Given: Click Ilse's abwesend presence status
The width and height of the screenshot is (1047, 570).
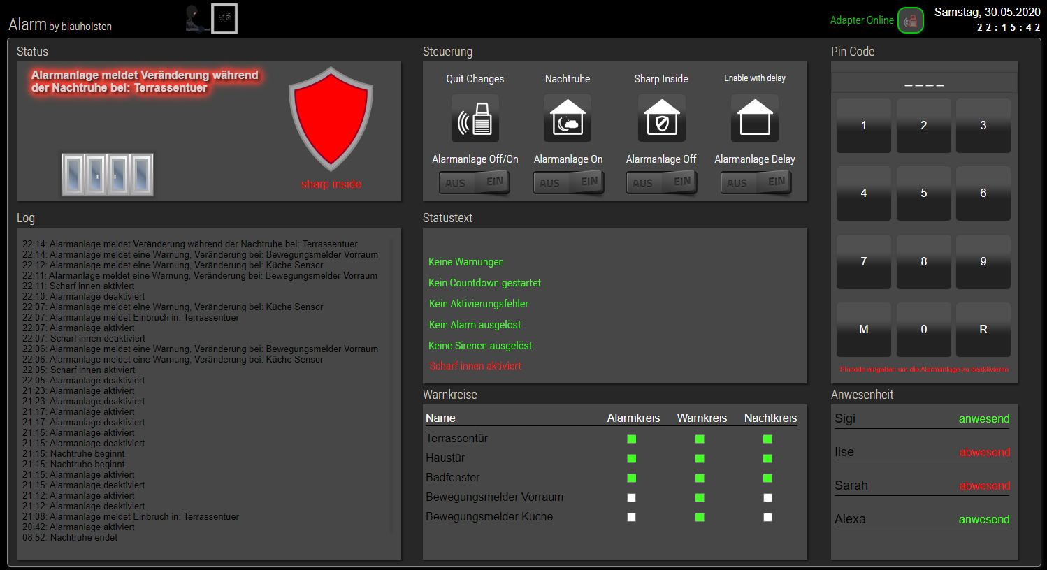Looking at the screenshot, I should click(984, 453).
